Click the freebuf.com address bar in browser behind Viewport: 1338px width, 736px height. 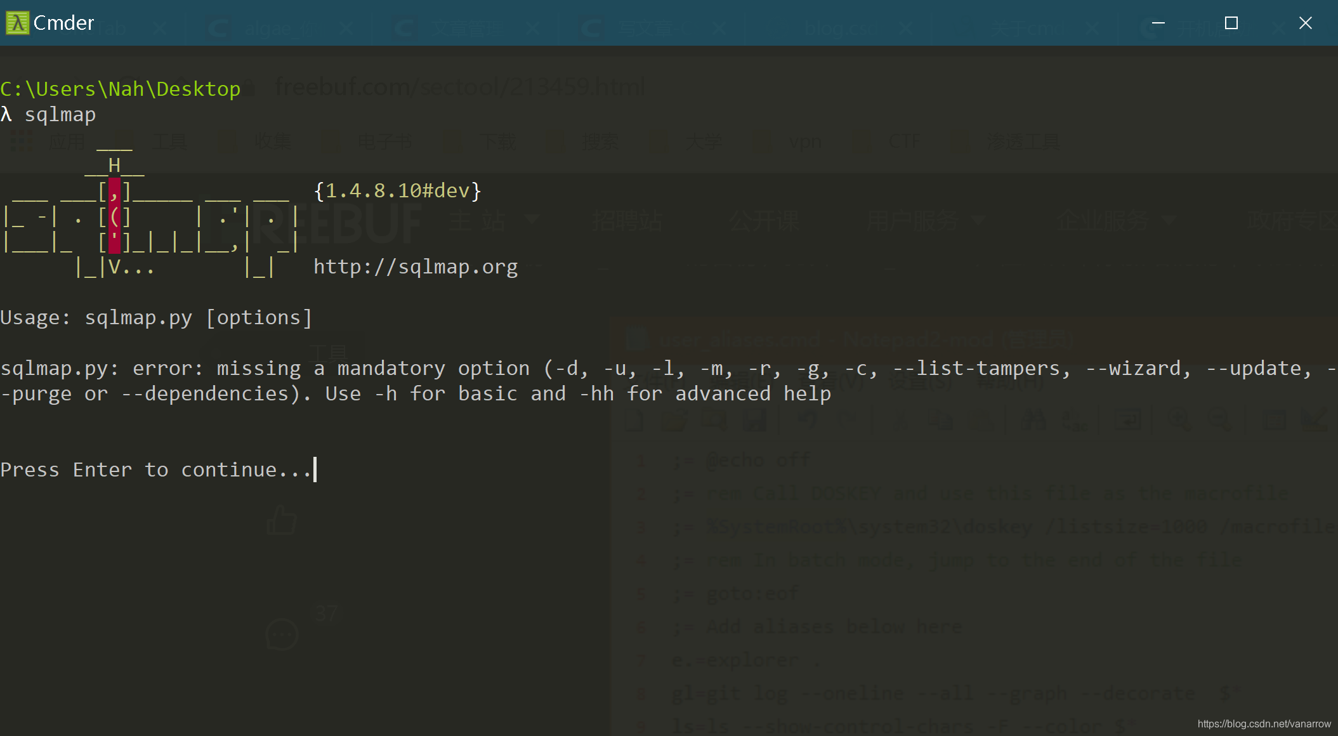(459, 86)
